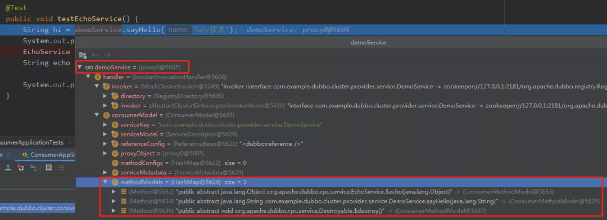
Task: Click the entry icon of Method@5634 row
Action: 124,201
